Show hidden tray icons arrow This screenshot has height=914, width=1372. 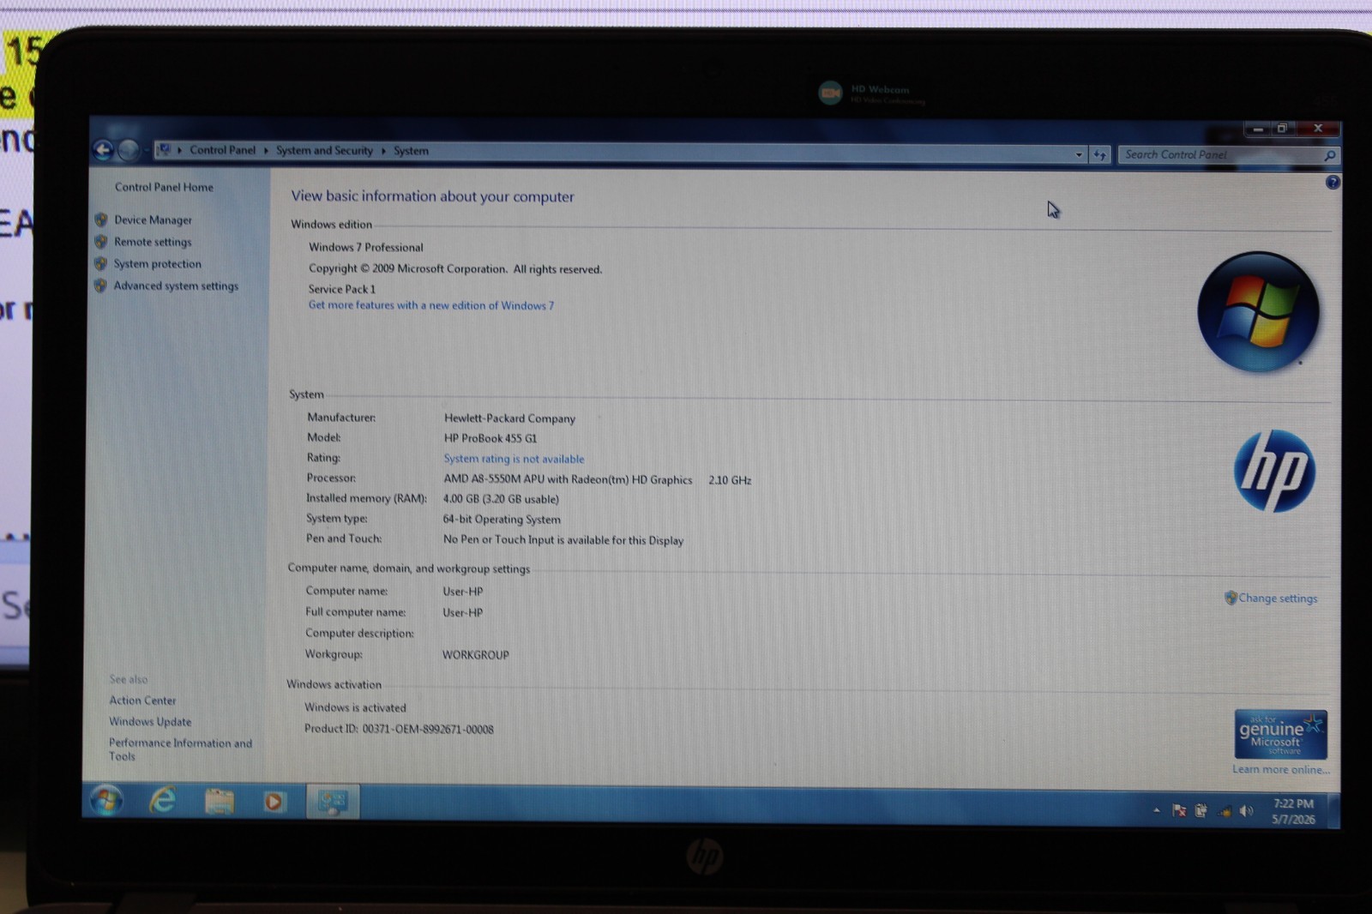pos(1157,809)
